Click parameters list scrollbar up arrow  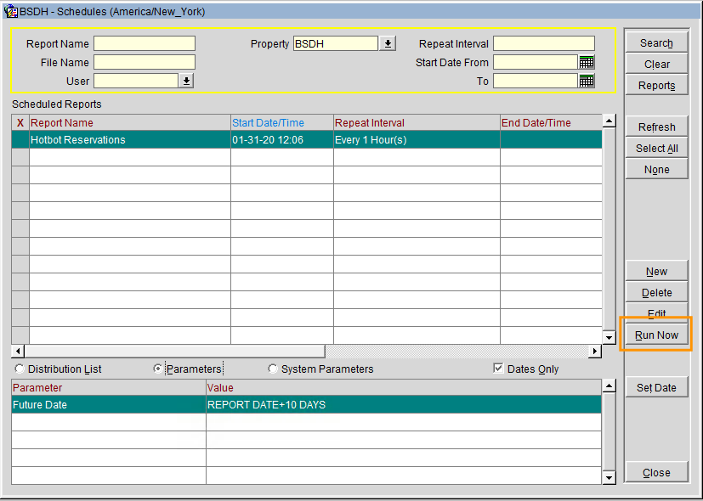point(609,386)
